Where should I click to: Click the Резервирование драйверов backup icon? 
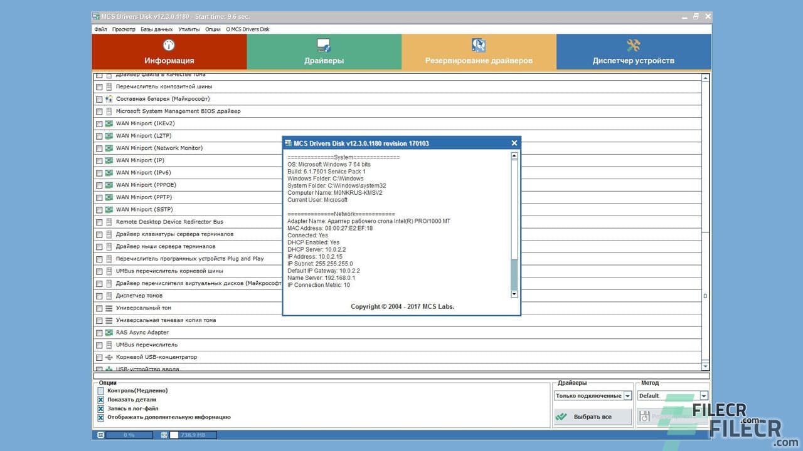(x=478, y=44)
